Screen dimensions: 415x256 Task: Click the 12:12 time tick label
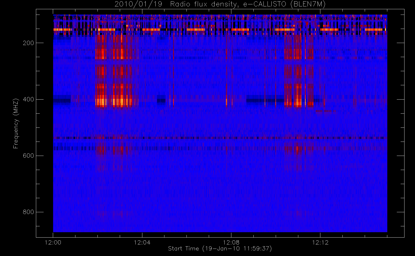[x=320, y=242]
